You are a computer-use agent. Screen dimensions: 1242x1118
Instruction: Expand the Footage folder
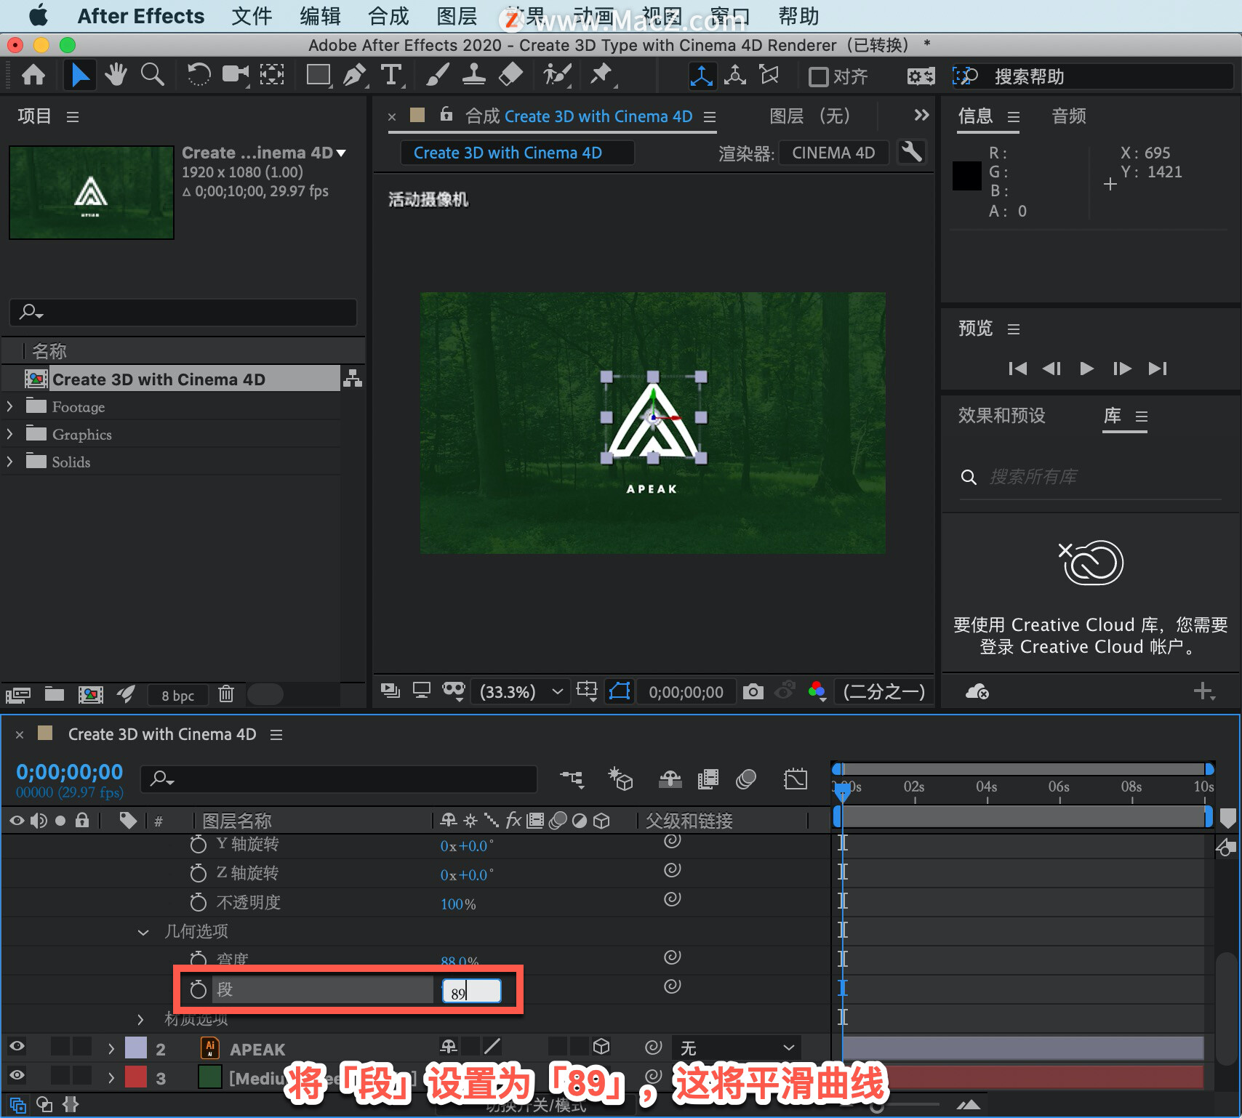[x=9, y=406]
